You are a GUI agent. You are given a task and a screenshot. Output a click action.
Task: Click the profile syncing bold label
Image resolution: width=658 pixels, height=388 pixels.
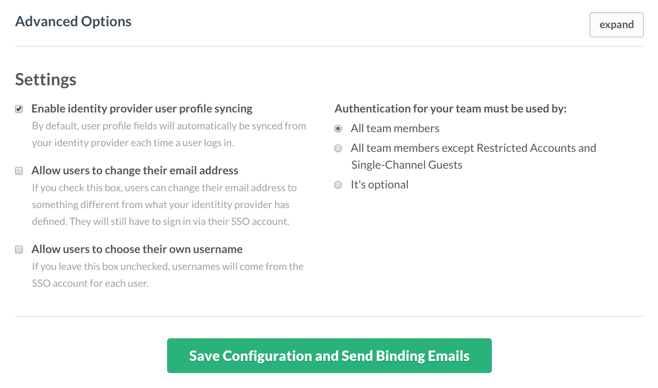[142, 108]
